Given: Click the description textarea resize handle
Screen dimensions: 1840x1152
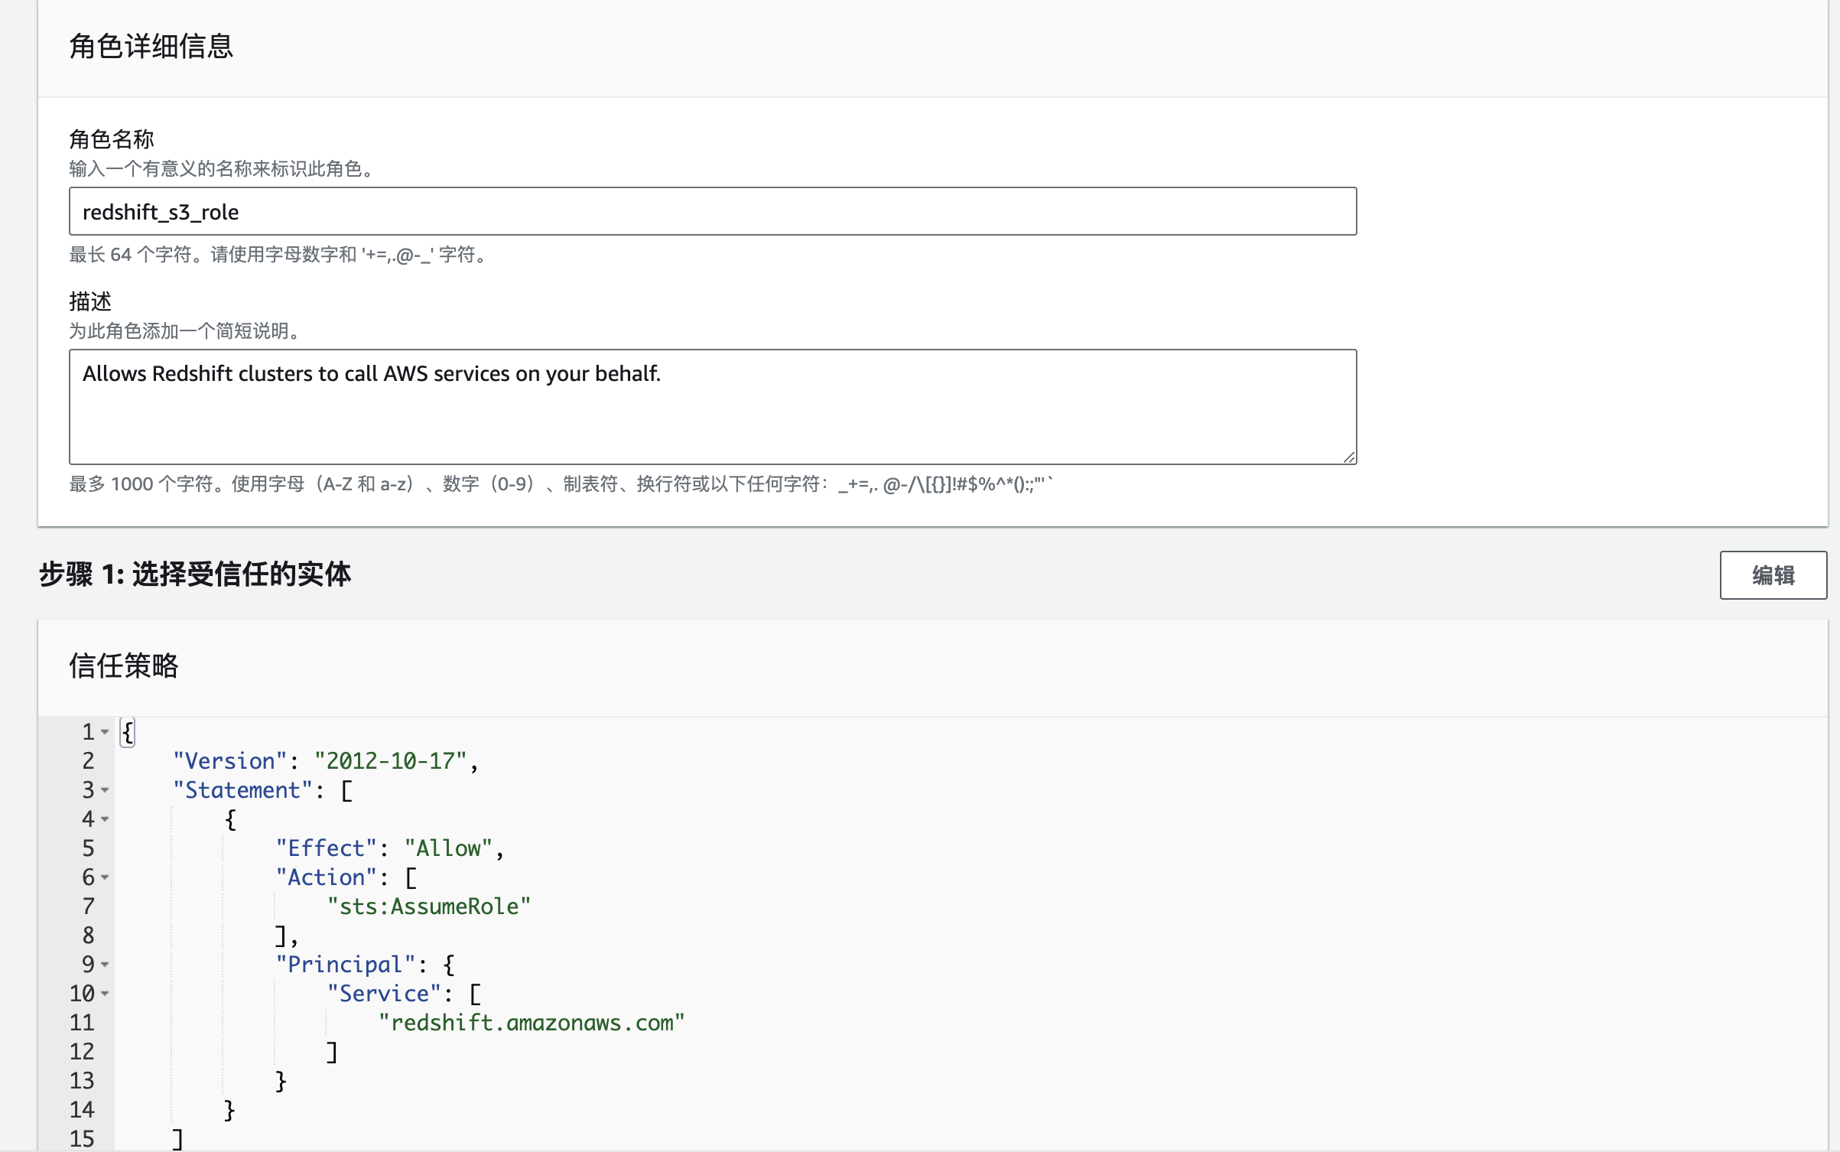Looking at the screenshot, I should pyautogui.click(x=1349, y=457).
